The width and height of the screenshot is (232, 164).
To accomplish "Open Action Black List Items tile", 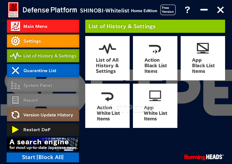I will click(x=155, y=58).
